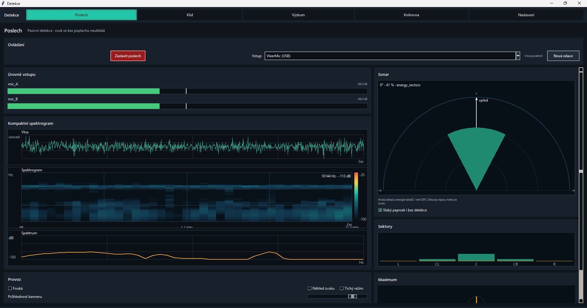587x308 pixels.
Task: Click the '0° · 41 % · energy_sectors' label
Action: tap(400, 85)
